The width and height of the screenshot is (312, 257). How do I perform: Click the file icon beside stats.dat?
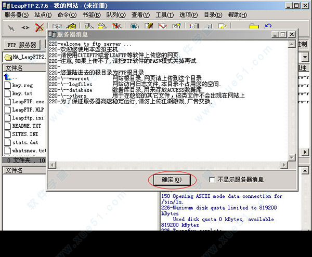(x=7, y=142)
